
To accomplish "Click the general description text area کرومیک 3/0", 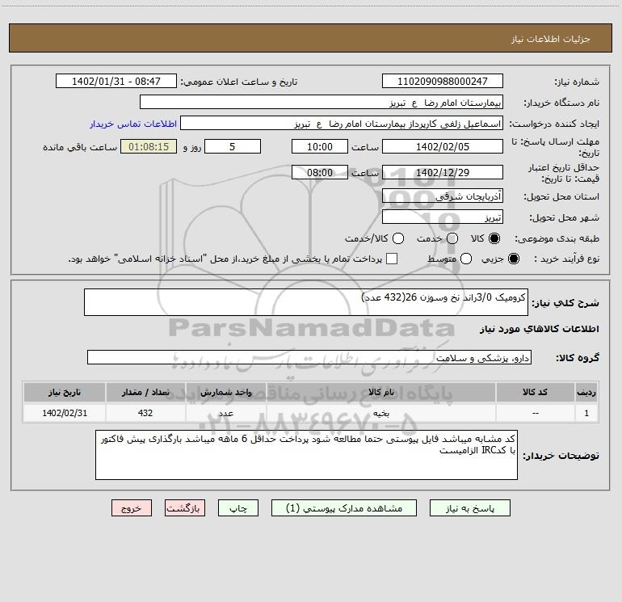I will click(x=306, y=302).
